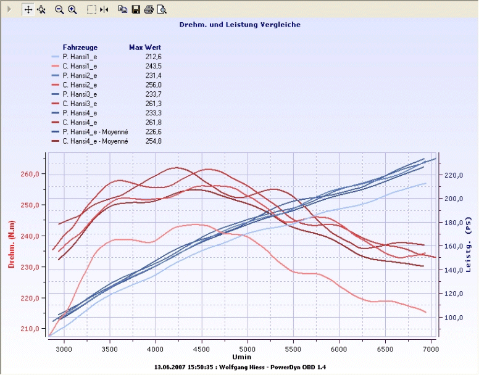Save the chart with the floppy icon
This screenshot has width=479, height=375.
[136, 9]
